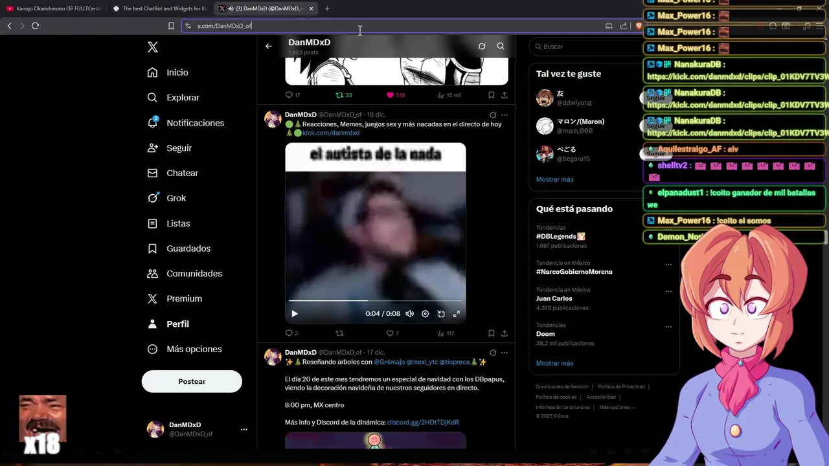Open Seguir in the sidebar
Viewport: 829px width, 466px height.
(x=169, y=148)
